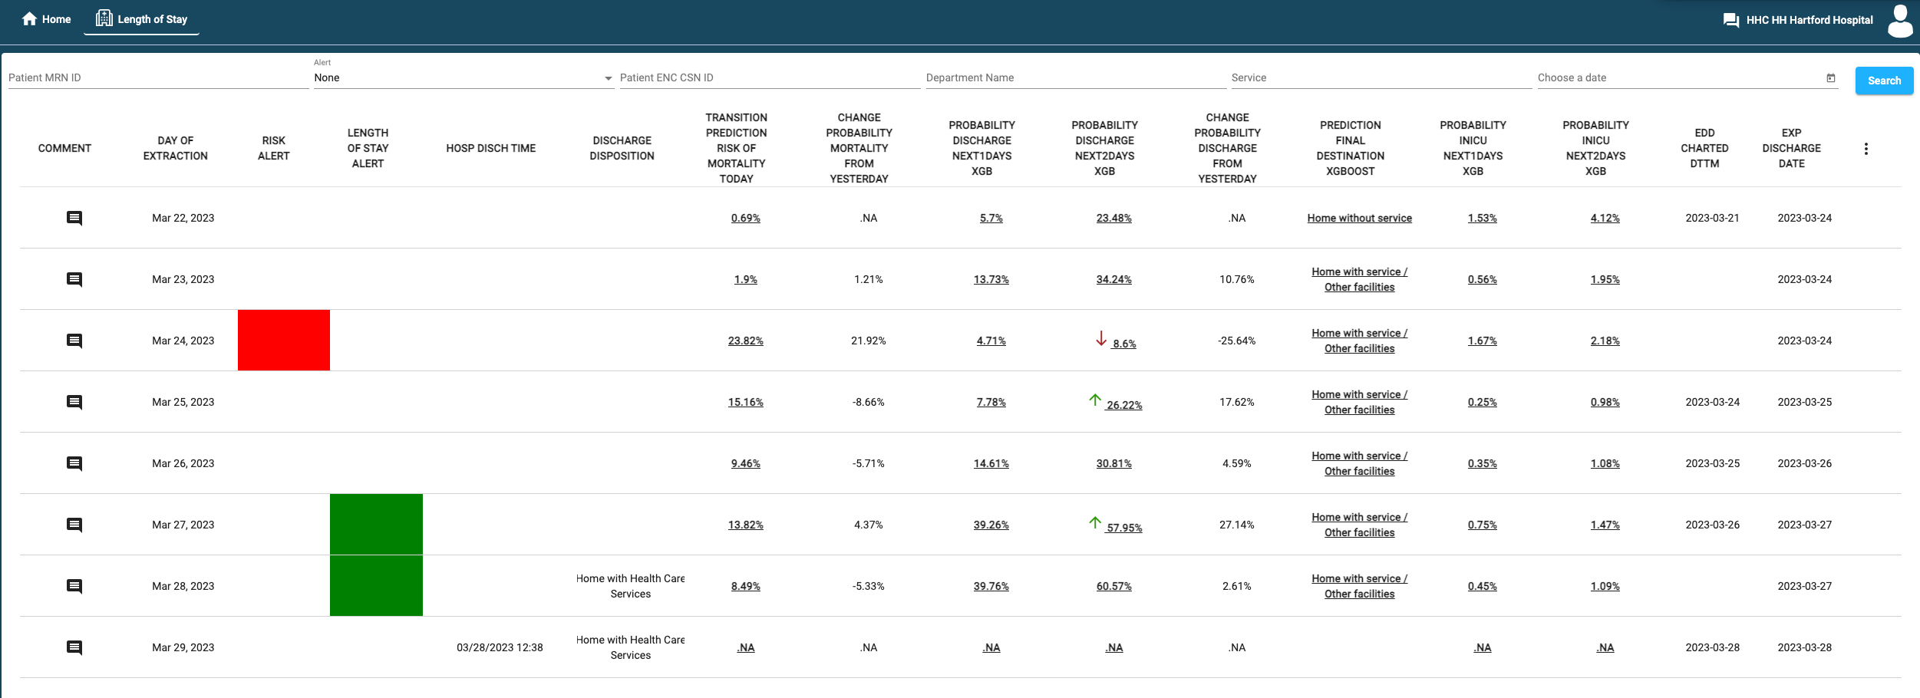Open Home with service link for Mar 27 row
This screenshot has height=698, width=1920.
point(1360,525)
